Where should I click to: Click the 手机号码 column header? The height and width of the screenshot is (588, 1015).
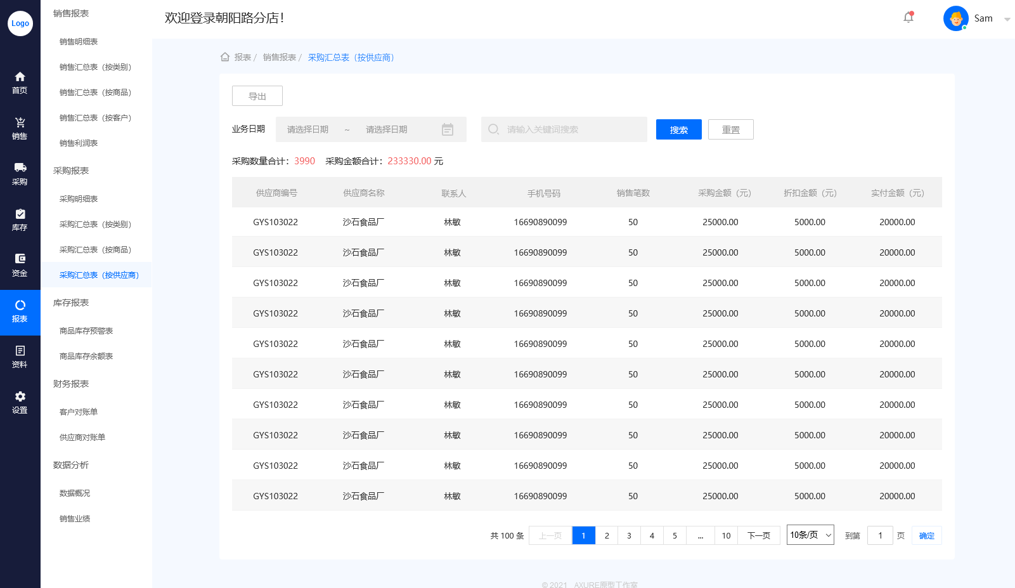tap(544, 193)
